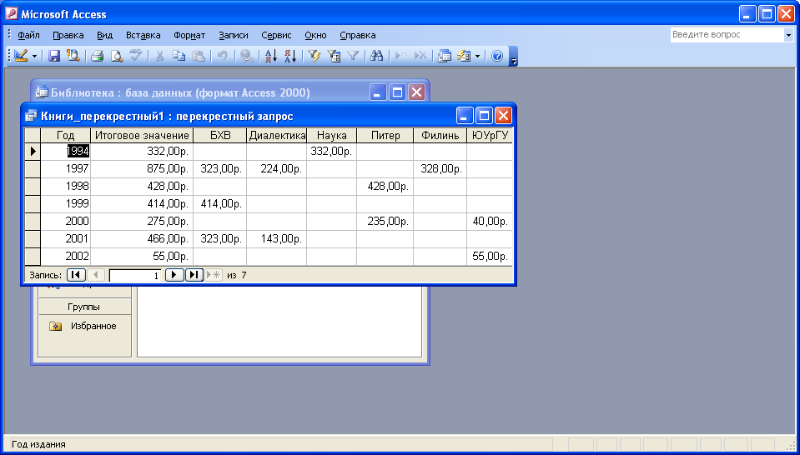Viewport: 800px width, 455px height.
Task: Select the ЮУрГУ column header
Action: click(490, 135)
